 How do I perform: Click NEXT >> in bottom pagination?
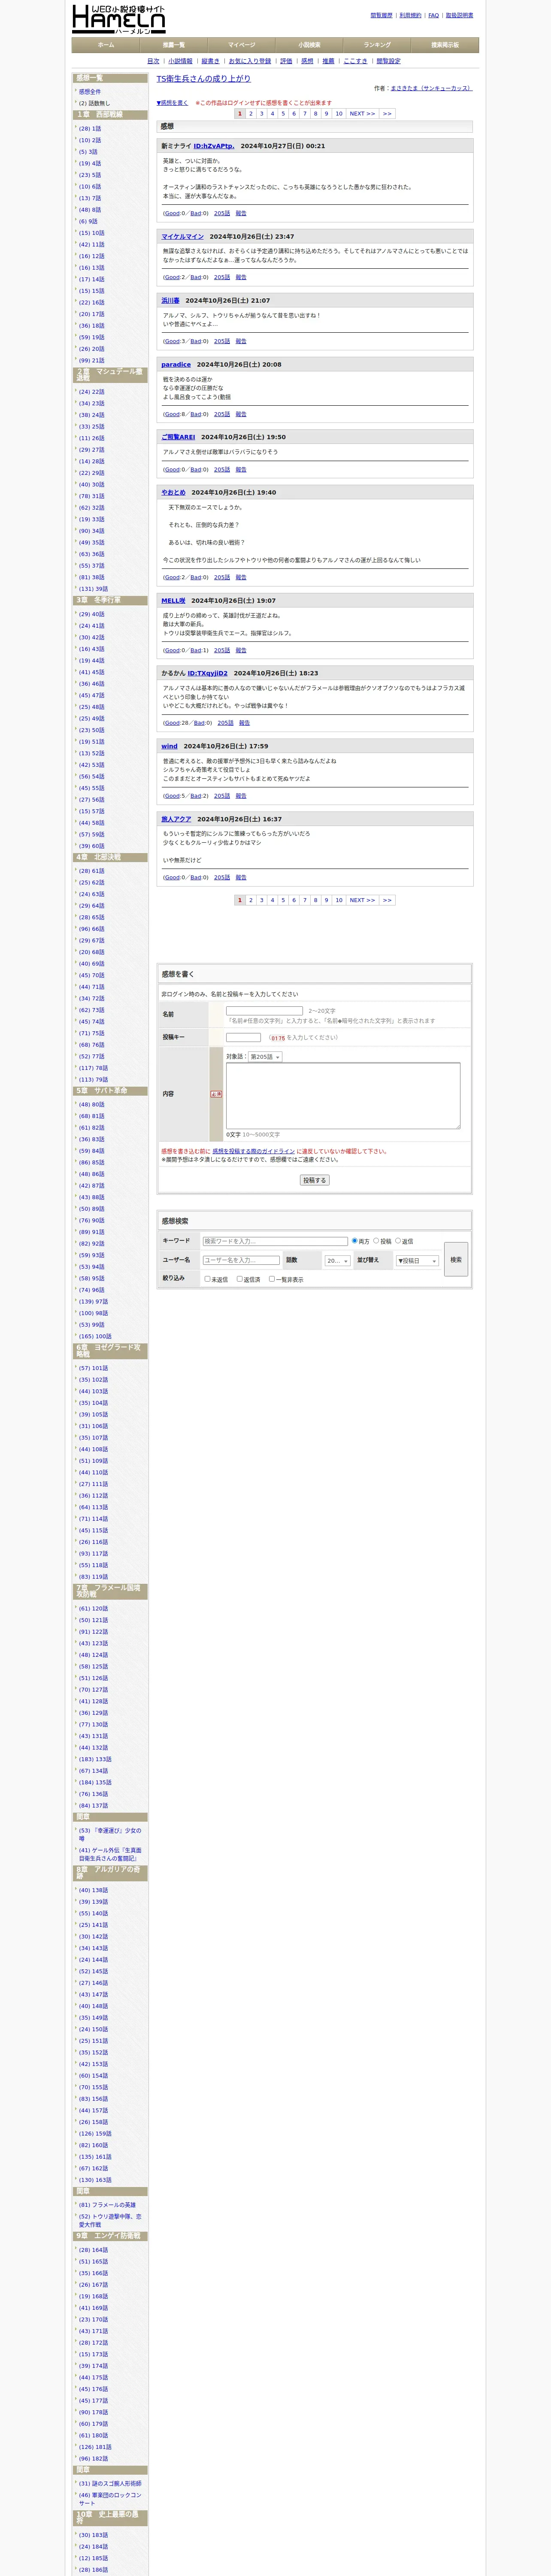click(x=362, y=900)
